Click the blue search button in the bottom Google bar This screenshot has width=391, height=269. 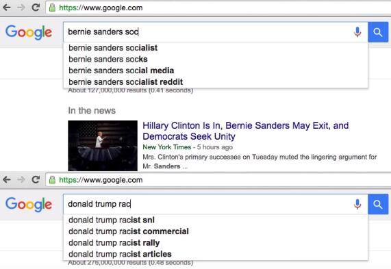tap(378, 204)
